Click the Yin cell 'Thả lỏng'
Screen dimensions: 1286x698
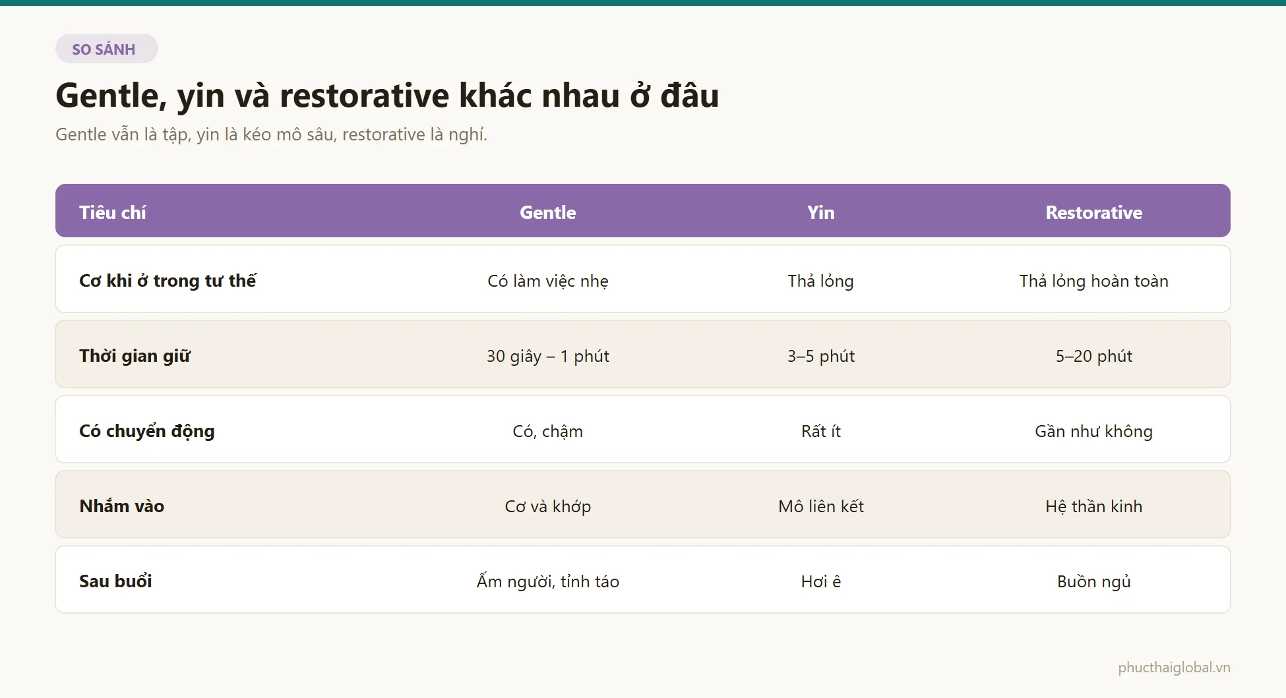(x=820, y=281)
